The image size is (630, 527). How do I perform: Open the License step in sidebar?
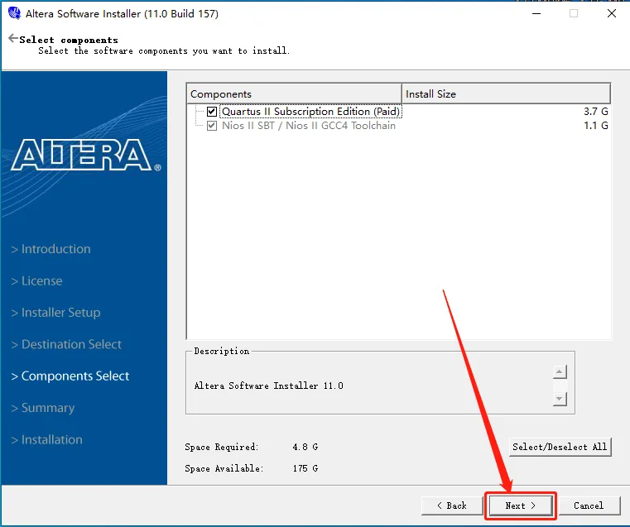coord(36,280)
